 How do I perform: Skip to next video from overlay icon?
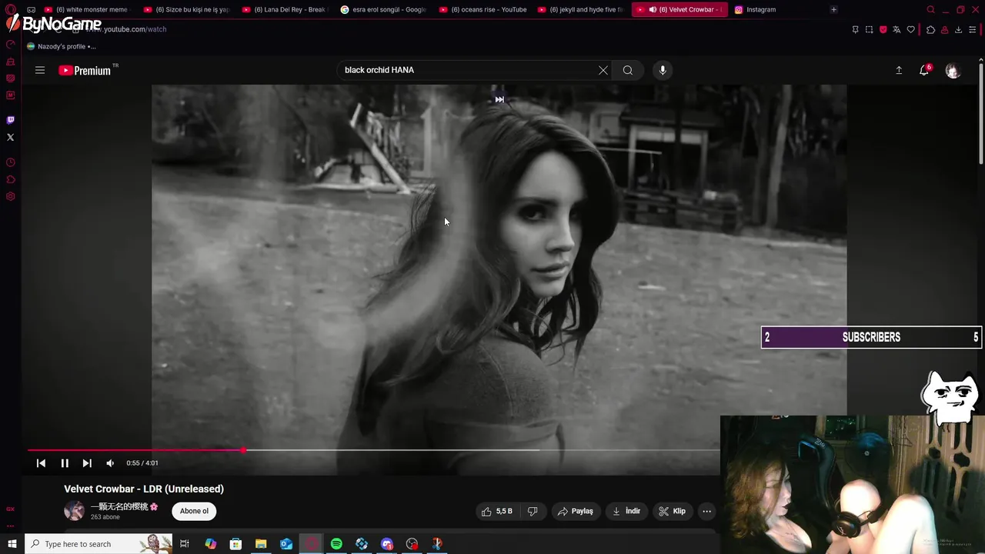pos(499,99)
